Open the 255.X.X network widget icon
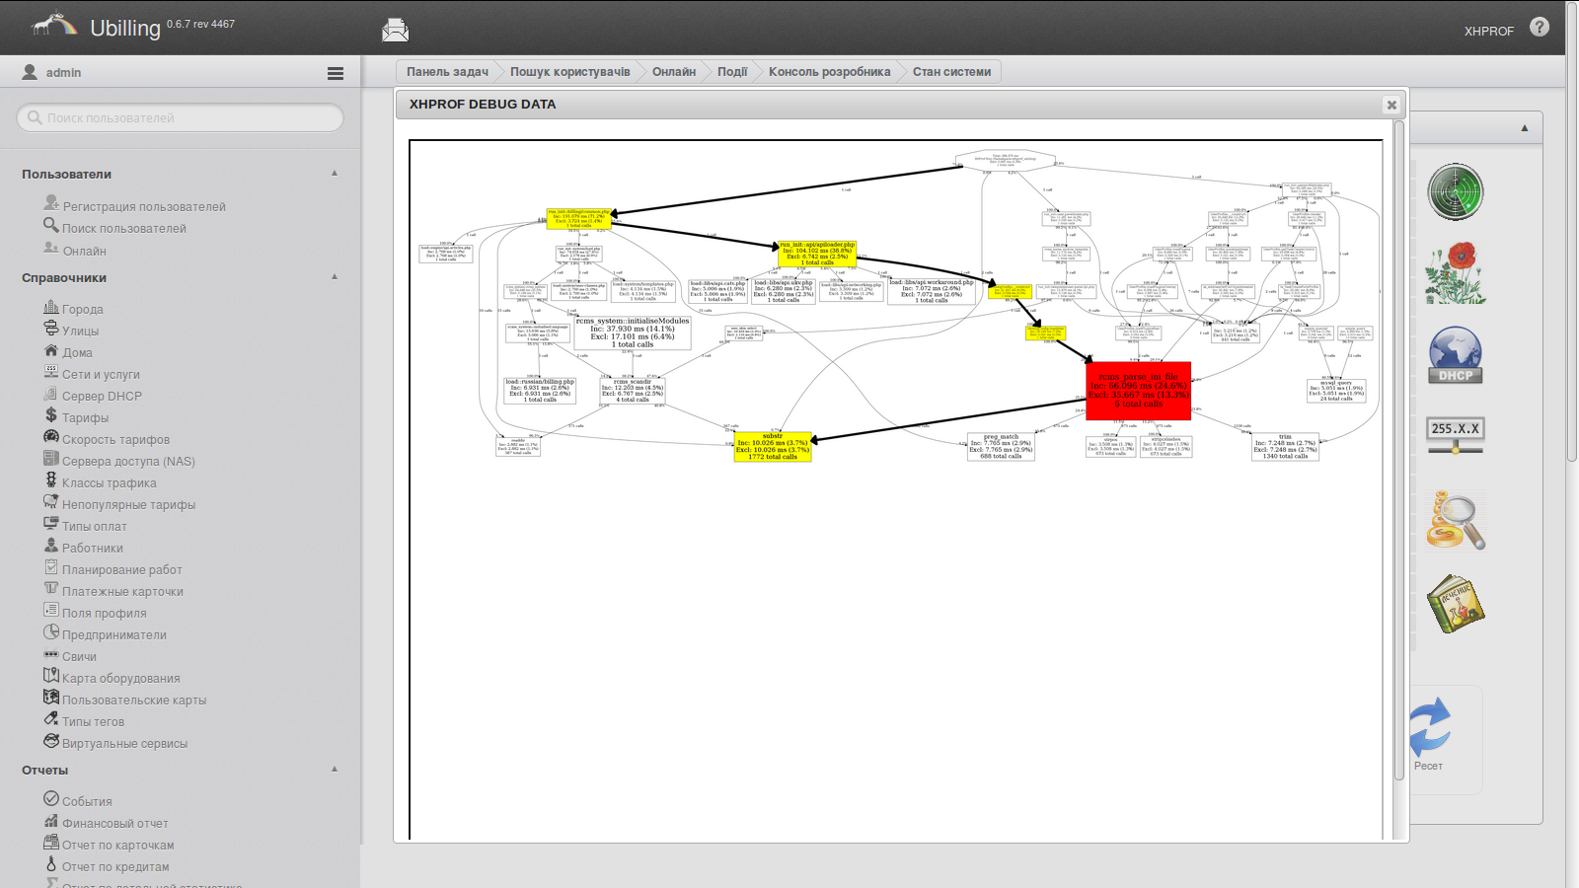This screenshot has height=888, width=1579. tap(1456, 436)
